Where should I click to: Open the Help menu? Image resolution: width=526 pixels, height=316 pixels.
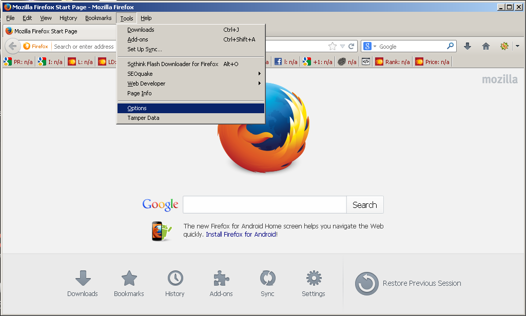point(146,18)
